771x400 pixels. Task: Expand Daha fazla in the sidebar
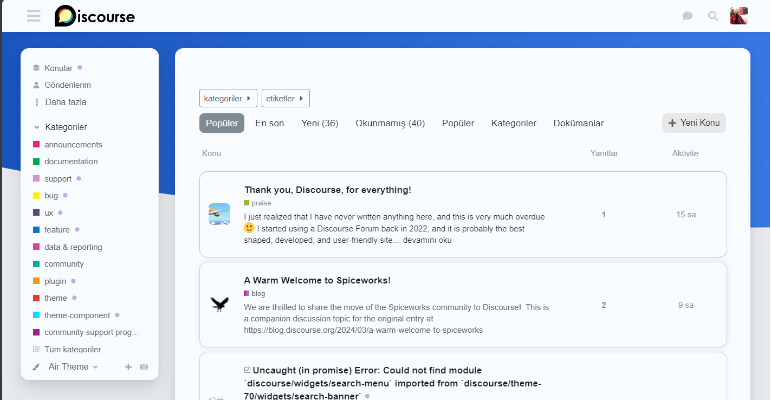pyautogui.click(x=60, y=102)
